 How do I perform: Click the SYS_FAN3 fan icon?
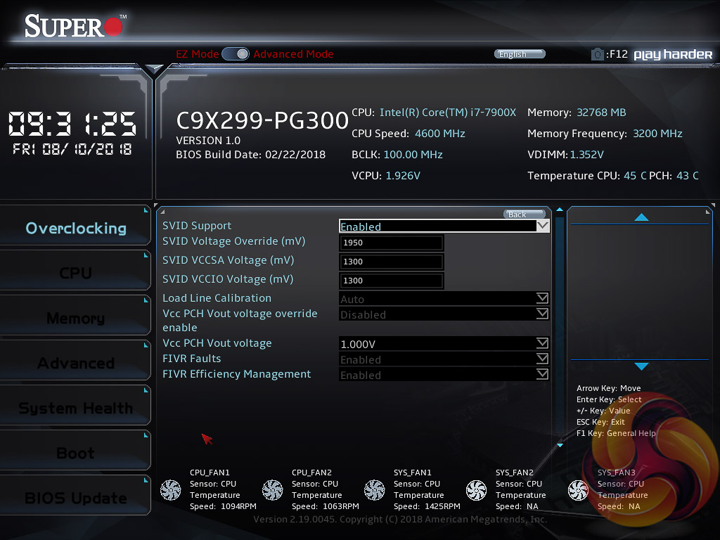tap(579, 490)
